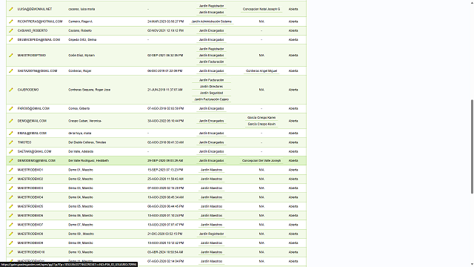
Task: Click student Concepcion Natal Joseph G
Action: (261, 9)
